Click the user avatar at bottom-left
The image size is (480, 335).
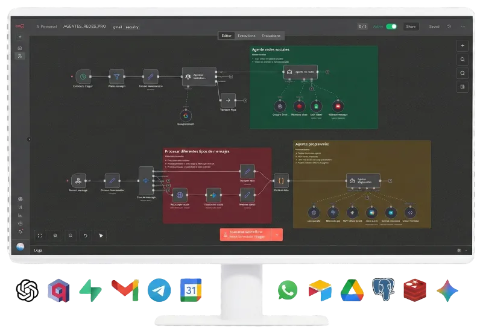pos(21,246)
